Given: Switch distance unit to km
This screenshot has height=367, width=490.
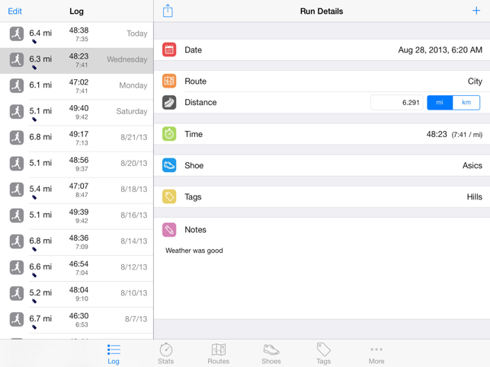Looking at the screenshot, I should coord(466,103).
